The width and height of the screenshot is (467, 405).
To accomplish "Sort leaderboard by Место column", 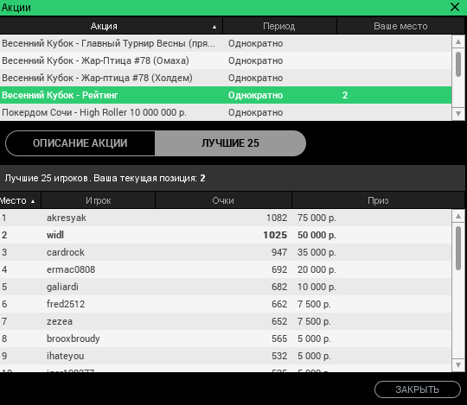I will pos(20,200).
